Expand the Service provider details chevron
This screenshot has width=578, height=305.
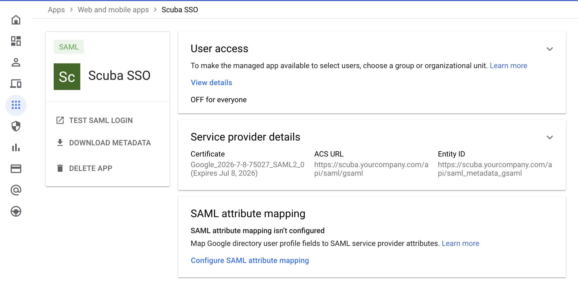[550, 137]
